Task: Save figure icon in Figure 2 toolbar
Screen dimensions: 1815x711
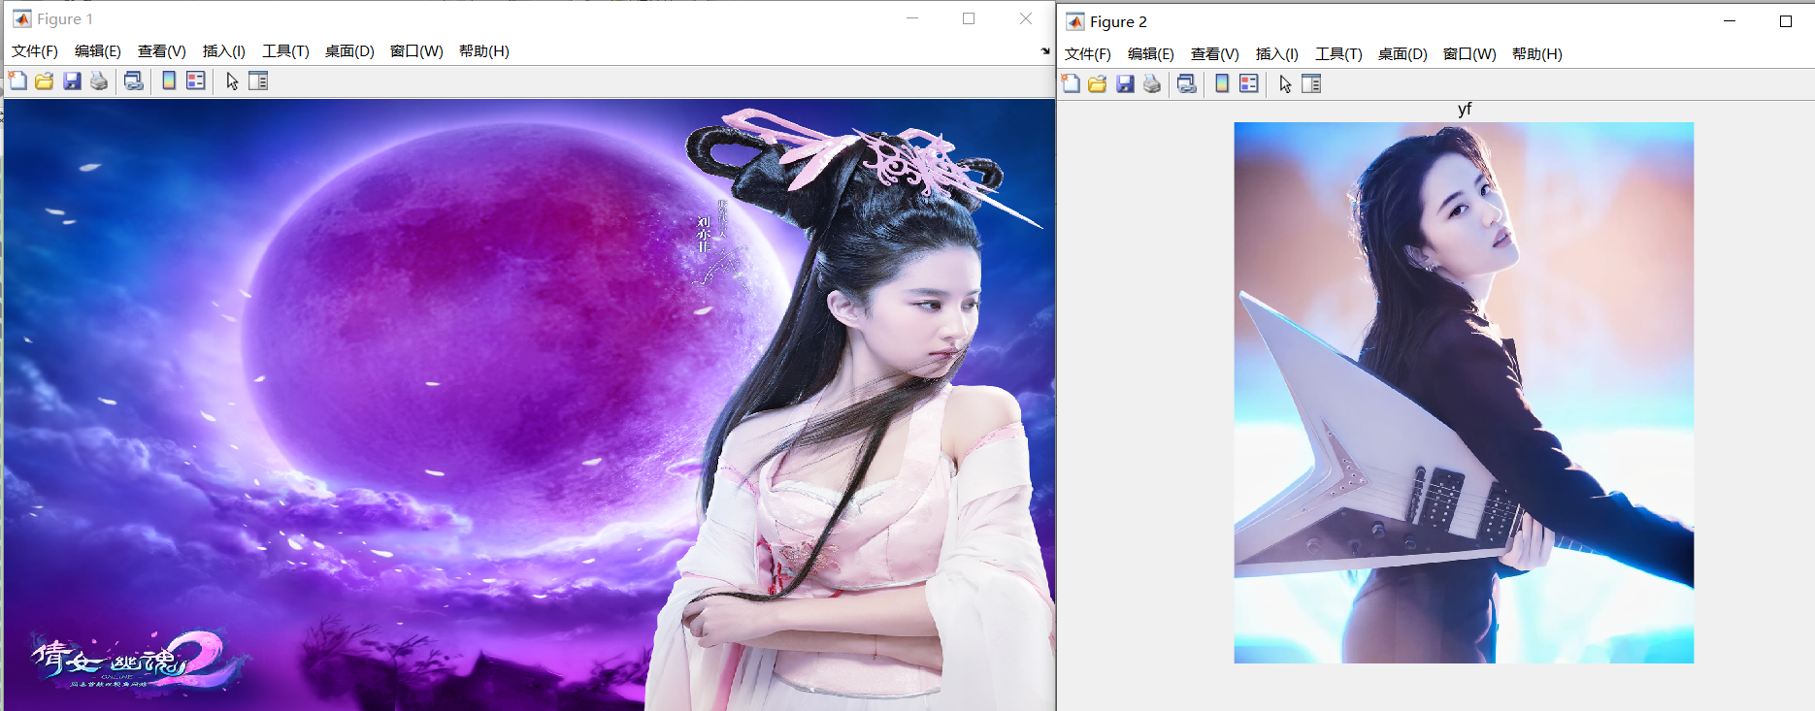Action: coord(1125,83)
